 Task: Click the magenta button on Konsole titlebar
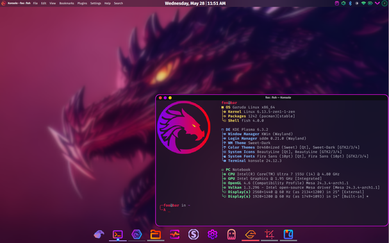[165, 98]
